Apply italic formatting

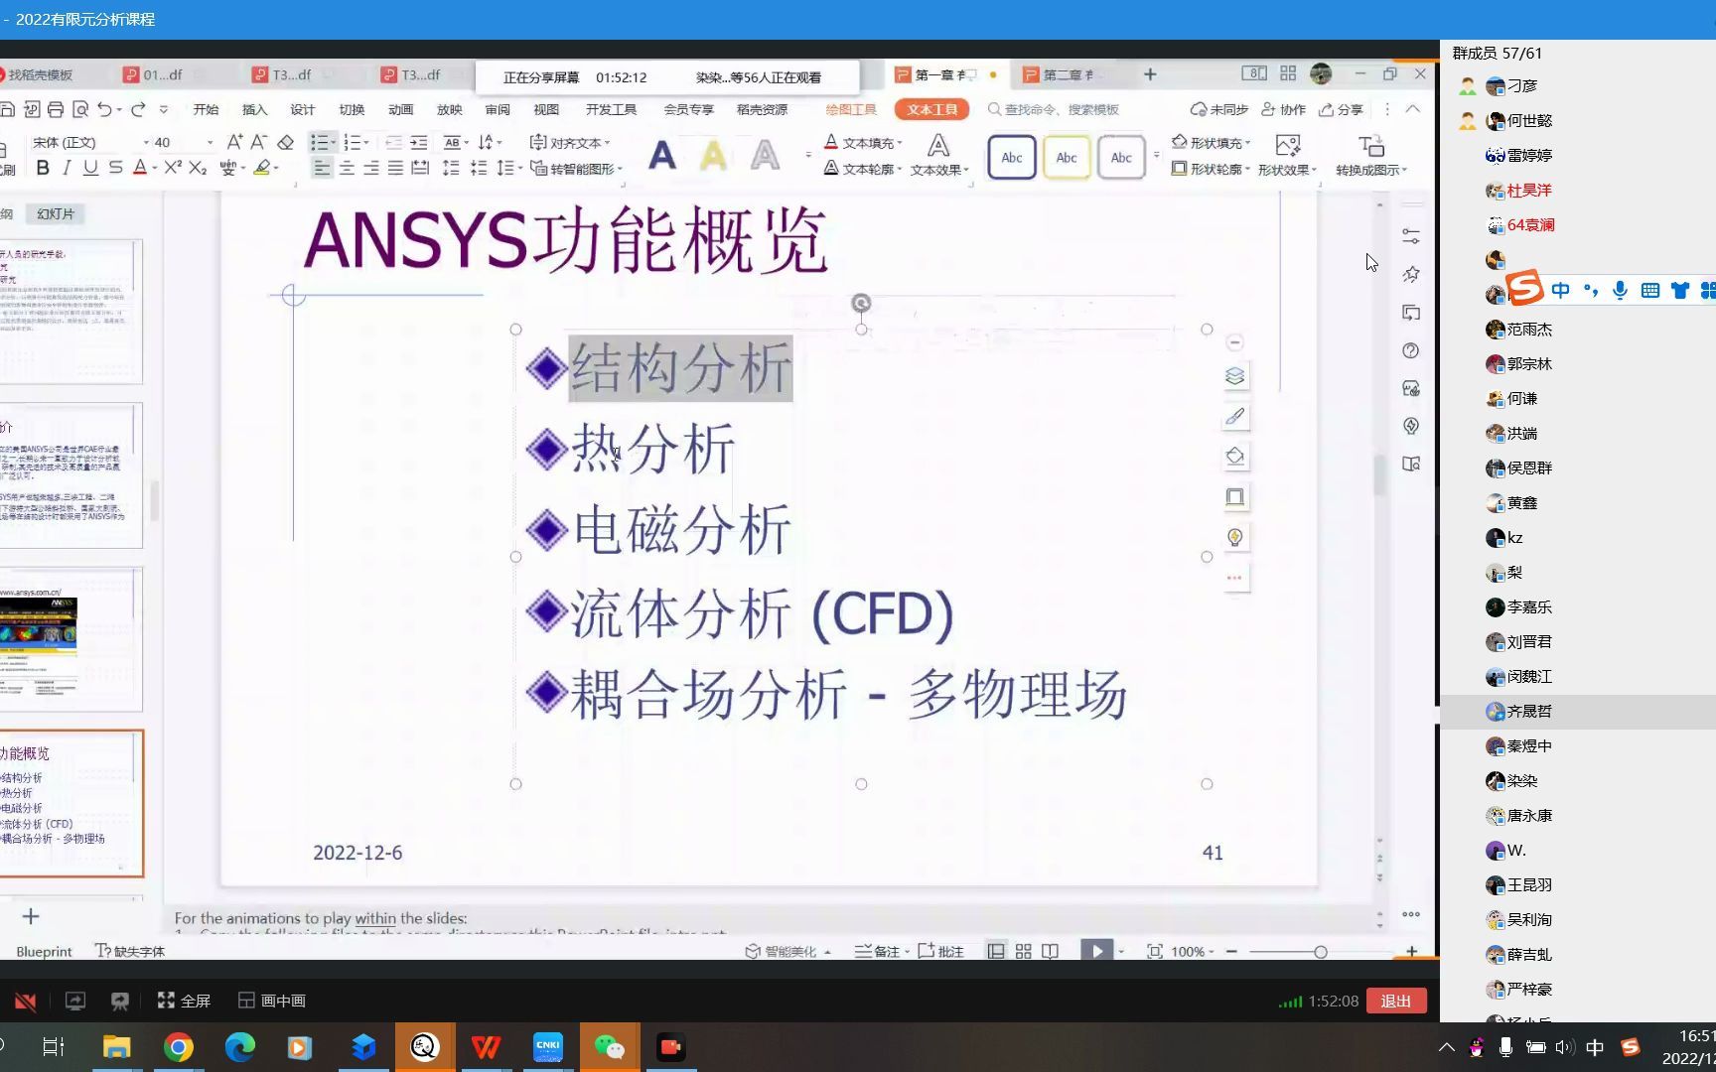click(x=67, y=168)
